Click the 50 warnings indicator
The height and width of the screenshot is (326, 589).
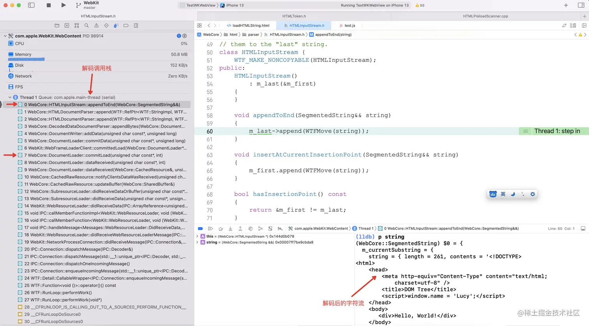420,5
